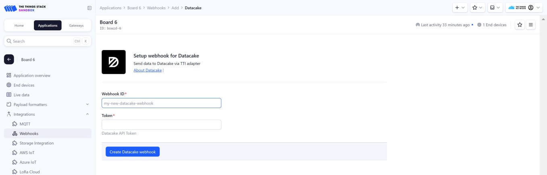Focus the sidebar Search field
Image resolution: width=547 pixels, height=175 pixels.
pyautogui.click(x=48, y=41)
